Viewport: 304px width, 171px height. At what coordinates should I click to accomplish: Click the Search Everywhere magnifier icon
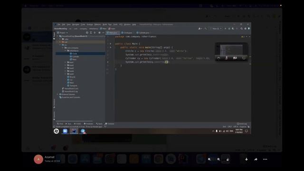242,28
